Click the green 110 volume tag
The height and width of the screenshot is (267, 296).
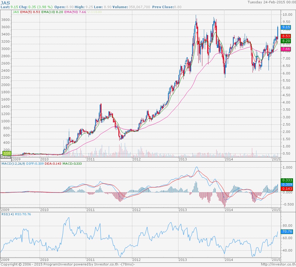pyautogui.click(x=7, y=153)
